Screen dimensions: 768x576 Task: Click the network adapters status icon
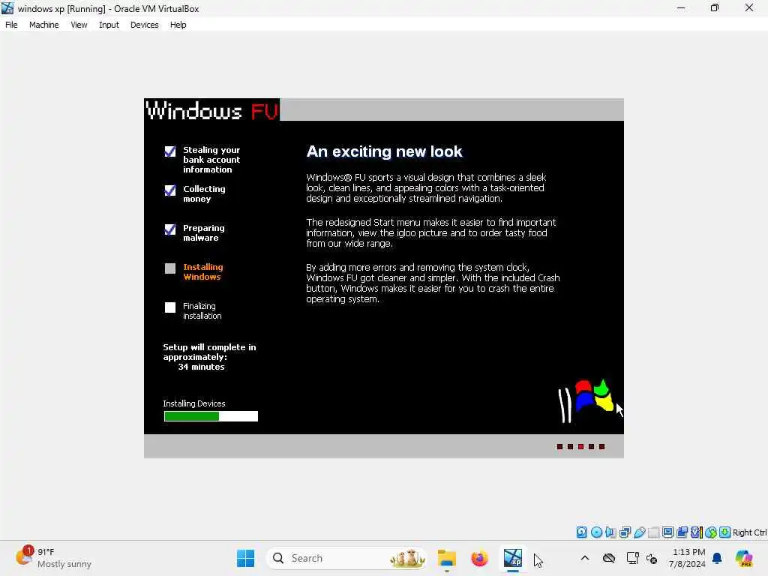click(x=625, y=532)
